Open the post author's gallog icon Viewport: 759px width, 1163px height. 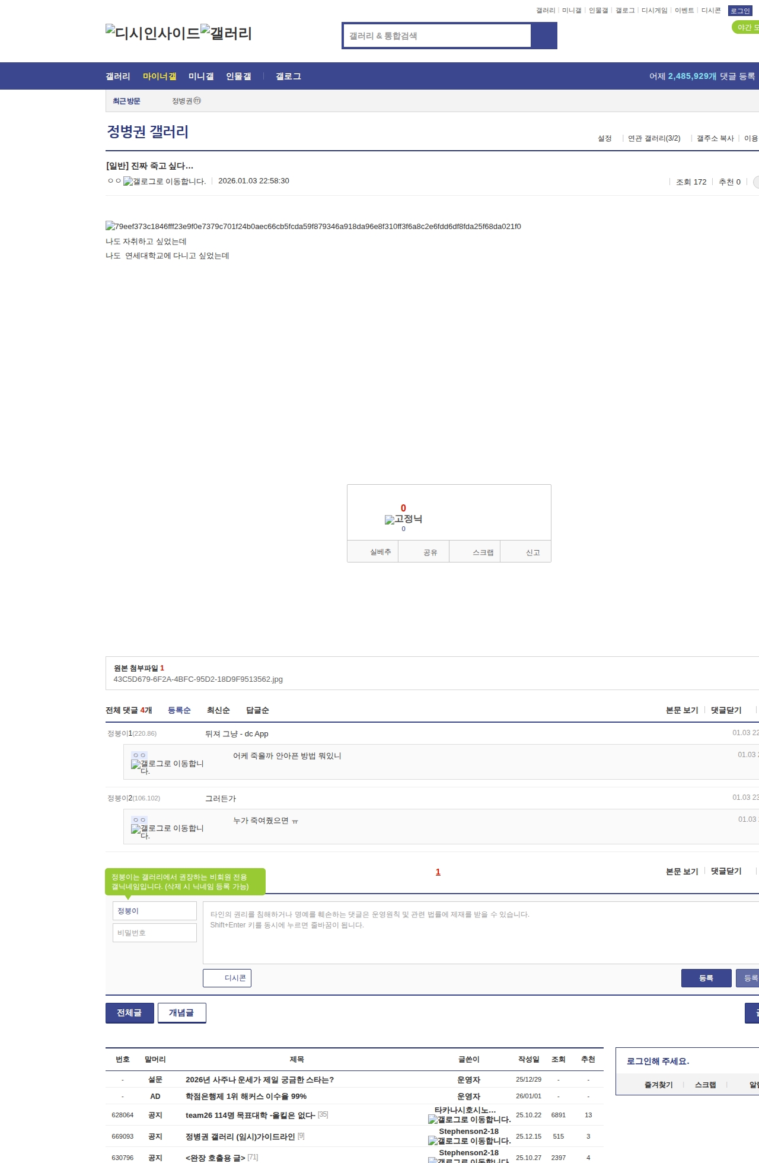coord(165,182)
